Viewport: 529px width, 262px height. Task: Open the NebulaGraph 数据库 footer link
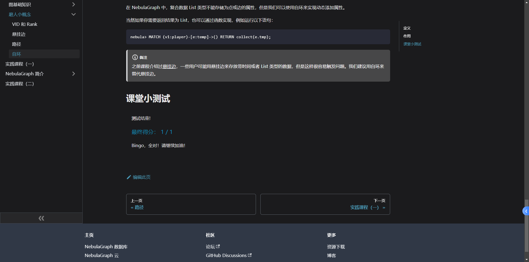[106, 247]
